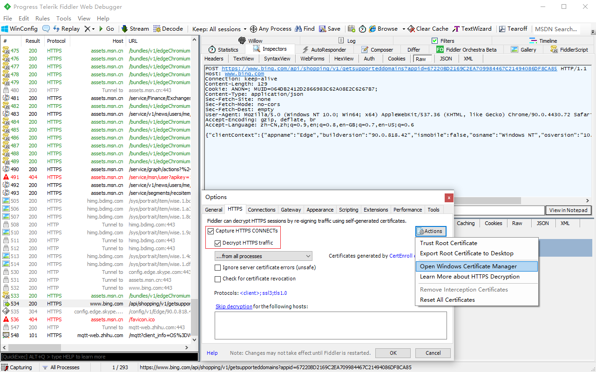This screenshot has height=372, width=596.
Task: Cancel the Options dialog
Action: (433, 353)
